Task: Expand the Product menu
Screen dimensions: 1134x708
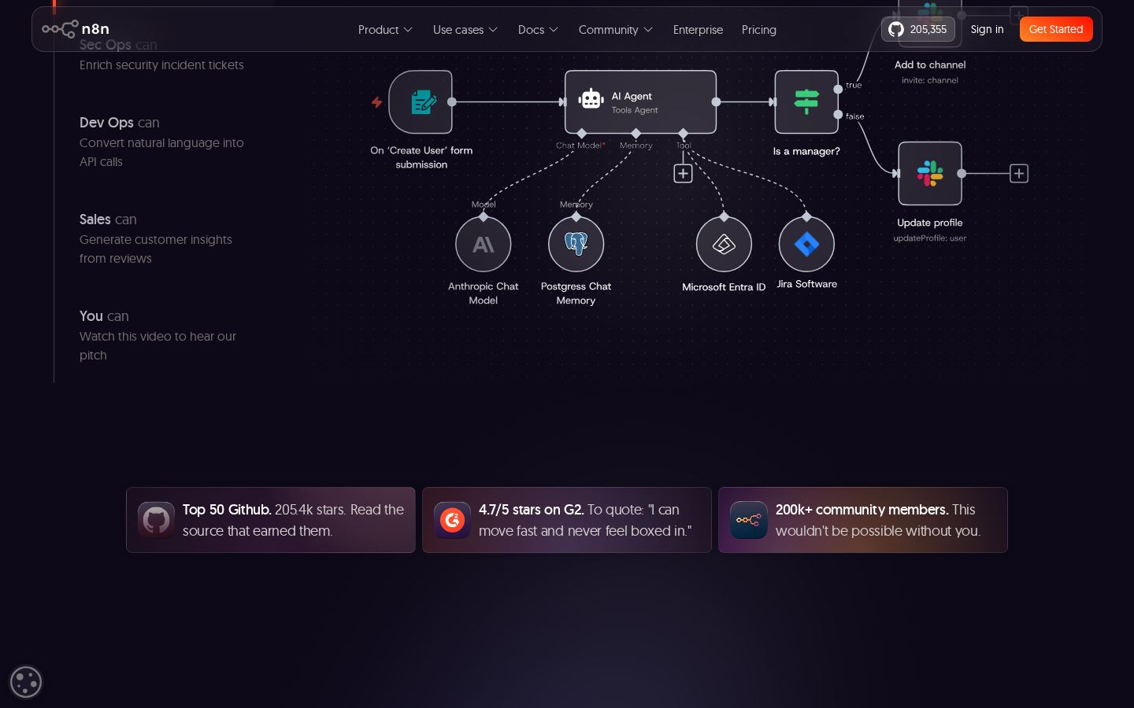Action: [x=385, y=29]
